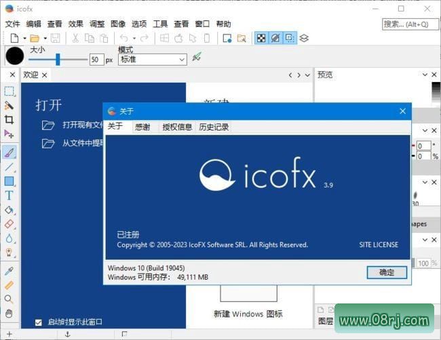Screen dimensions: 441x340
Task: Click the mobile device toolbar icon
Action: (x=207, y=38)
